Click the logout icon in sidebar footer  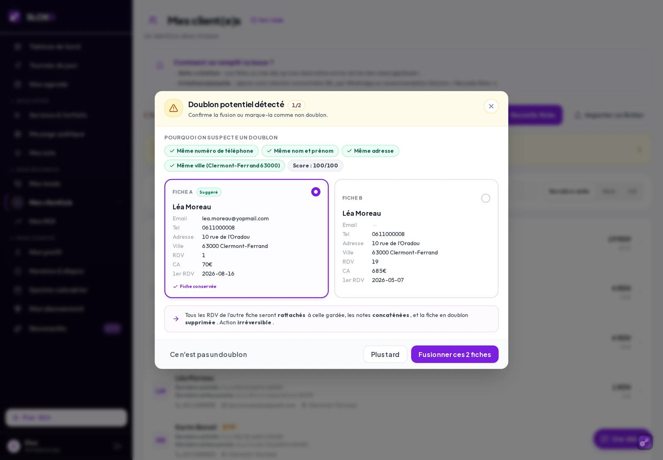click(118, 446)
